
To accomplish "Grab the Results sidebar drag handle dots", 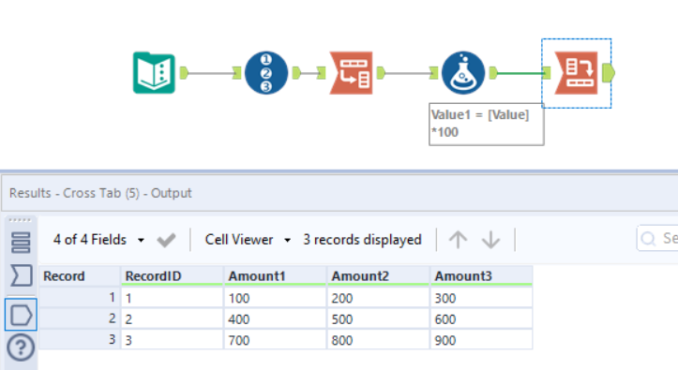I will [21, 220].
